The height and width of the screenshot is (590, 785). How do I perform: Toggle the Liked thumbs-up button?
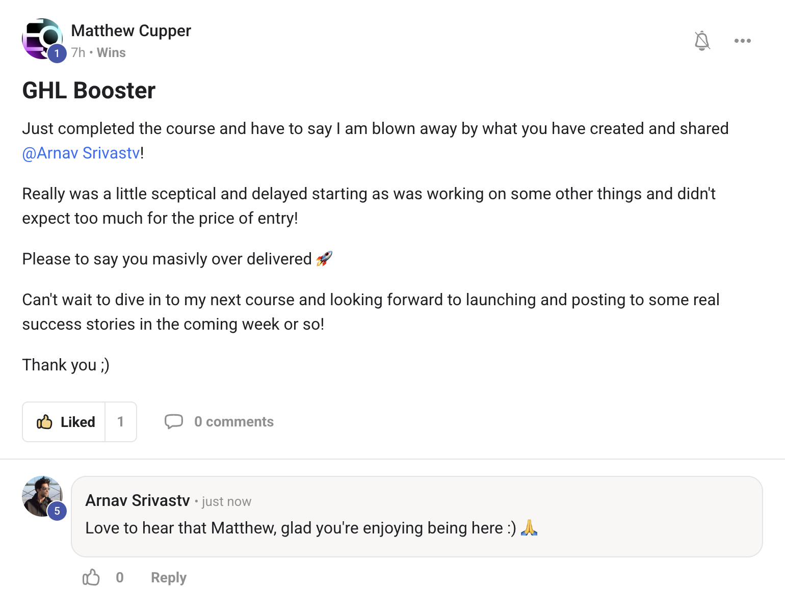[65, 422]
